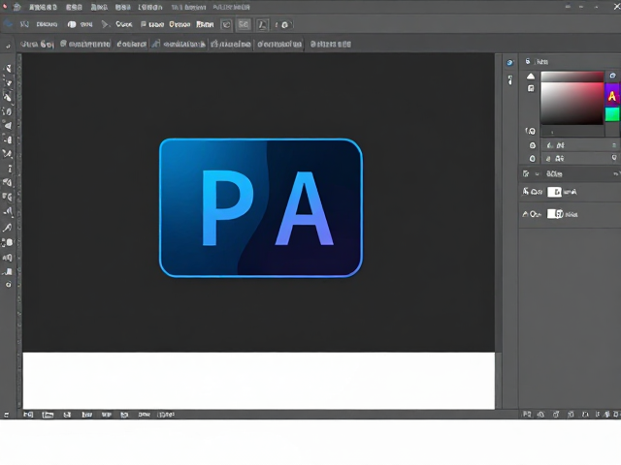The image size is (621, 465).
Task: Open the last tab in the tab row
Action: pos(330,44)
